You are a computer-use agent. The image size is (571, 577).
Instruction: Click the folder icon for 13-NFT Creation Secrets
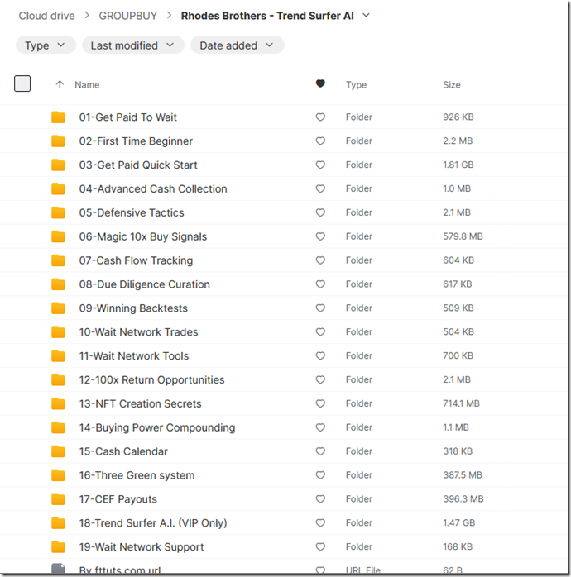pos(58,404)
